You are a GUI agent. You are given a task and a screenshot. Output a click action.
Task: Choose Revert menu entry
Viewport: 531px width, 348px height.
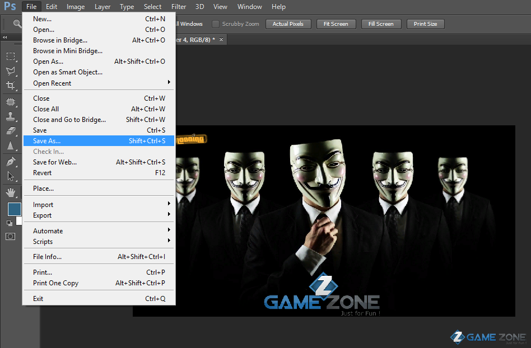pyautogui.click(x=99, y=173)
